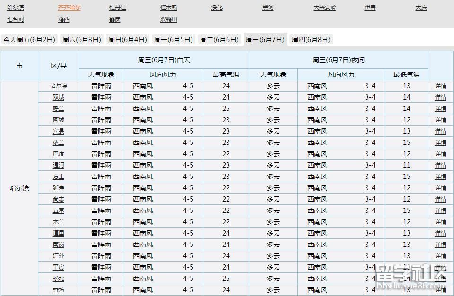Open the 周二(6月6日) forecast tab
The width and height of the screenshot is (454, 296).
click(218, 40)
